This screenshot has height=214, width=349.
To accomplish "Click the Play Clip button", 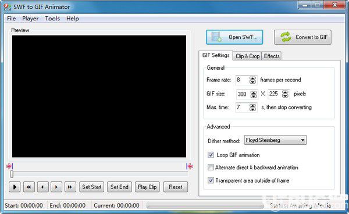I will [147, 187].
